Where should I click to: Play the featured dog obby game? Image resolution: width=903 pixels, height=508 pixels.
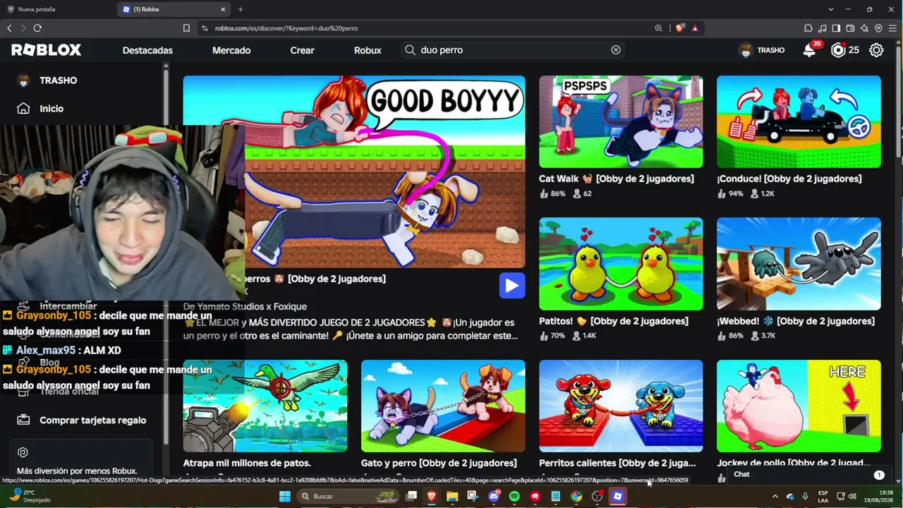tap(512, 286)
